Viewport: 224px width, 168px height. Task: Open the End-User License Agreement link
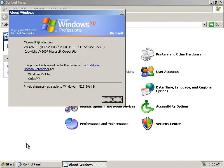click(62, 67)
